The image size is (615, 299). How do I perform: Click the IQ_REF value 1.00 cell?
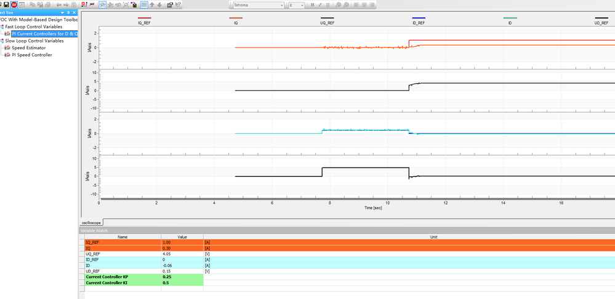tap(182, 242)
